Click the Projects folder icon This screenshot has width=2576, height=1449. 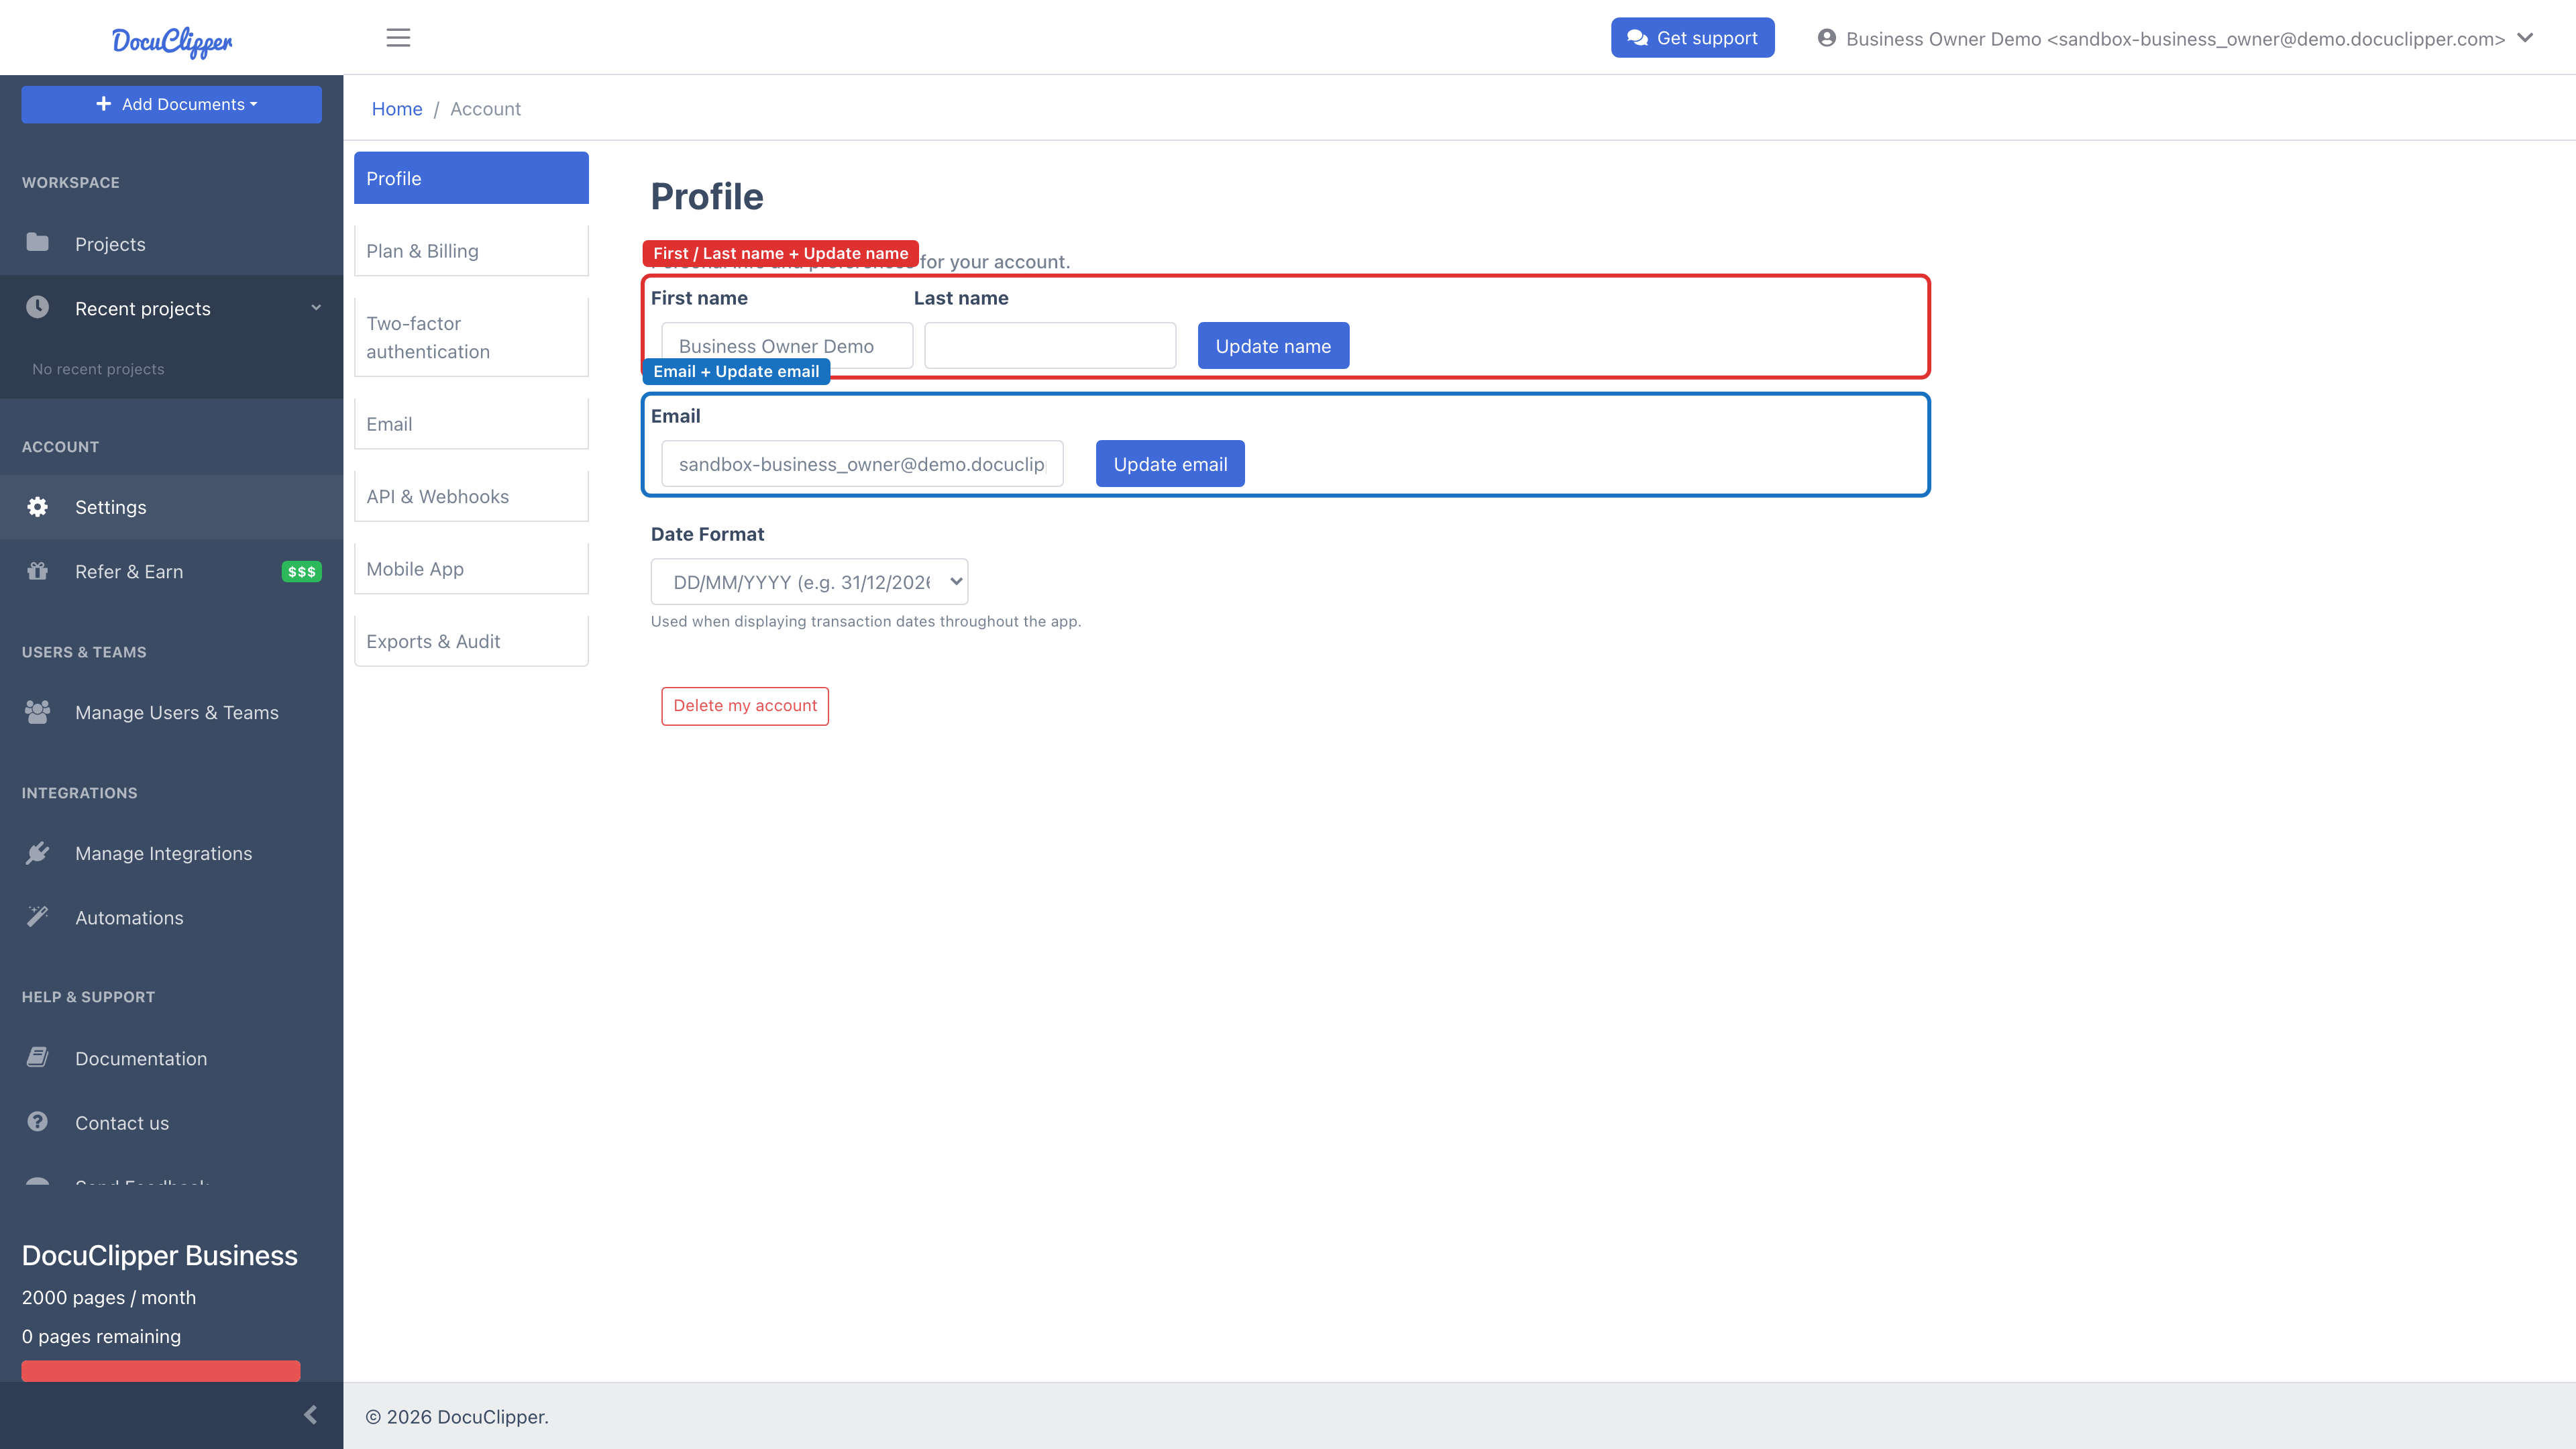37,243
